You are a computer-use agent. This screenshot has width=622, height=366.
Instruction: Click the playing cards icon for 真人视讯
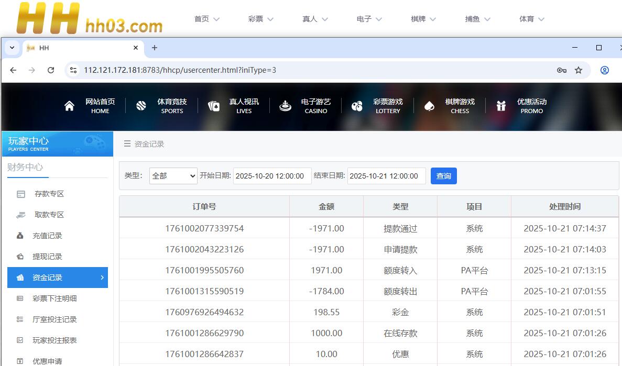tap(213, 106)
